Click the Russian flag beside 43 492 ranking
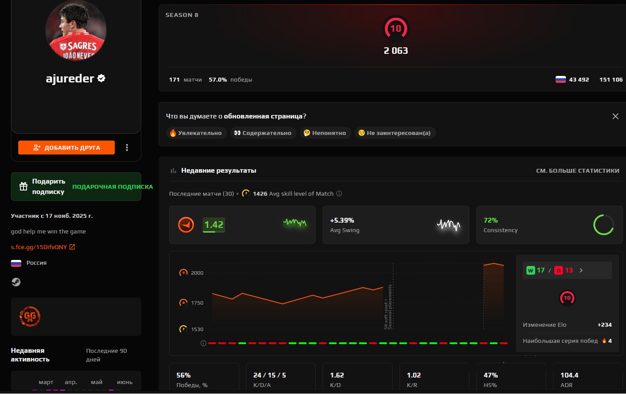The image size is (626, 394). pos(561,79)
